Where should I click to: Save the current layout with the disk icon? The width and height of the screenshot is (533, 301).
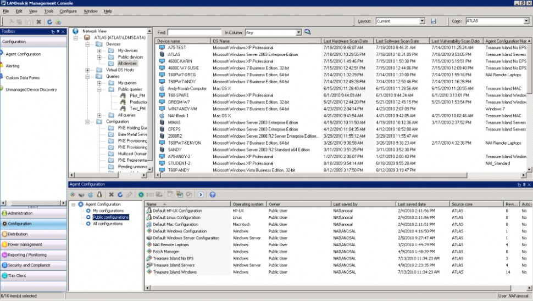click(x=434, y=21)
